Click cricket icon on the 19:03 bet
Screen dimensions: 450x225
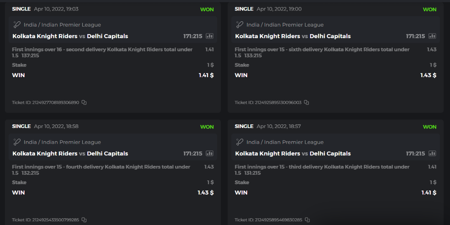click(17, 25)
